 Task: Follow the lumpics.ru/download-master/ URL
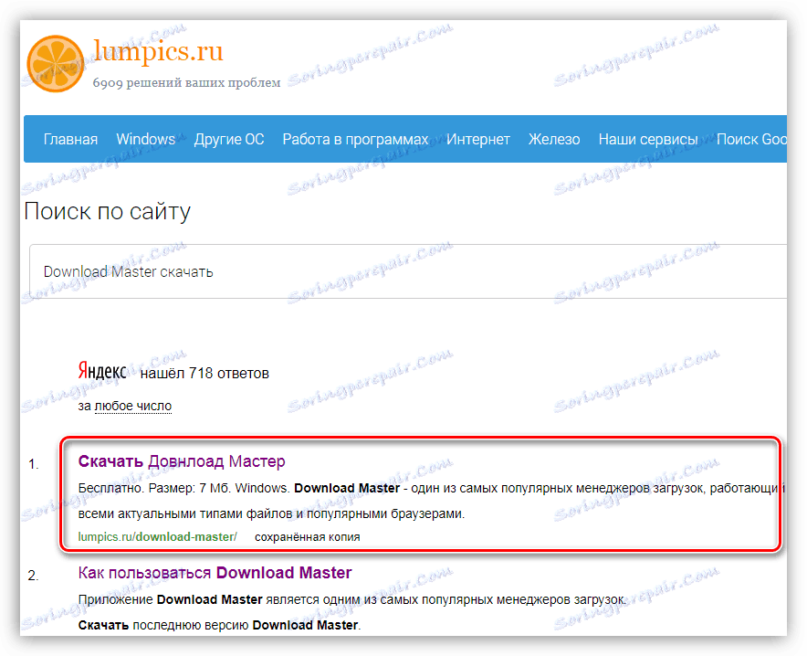tap(158, 536)
